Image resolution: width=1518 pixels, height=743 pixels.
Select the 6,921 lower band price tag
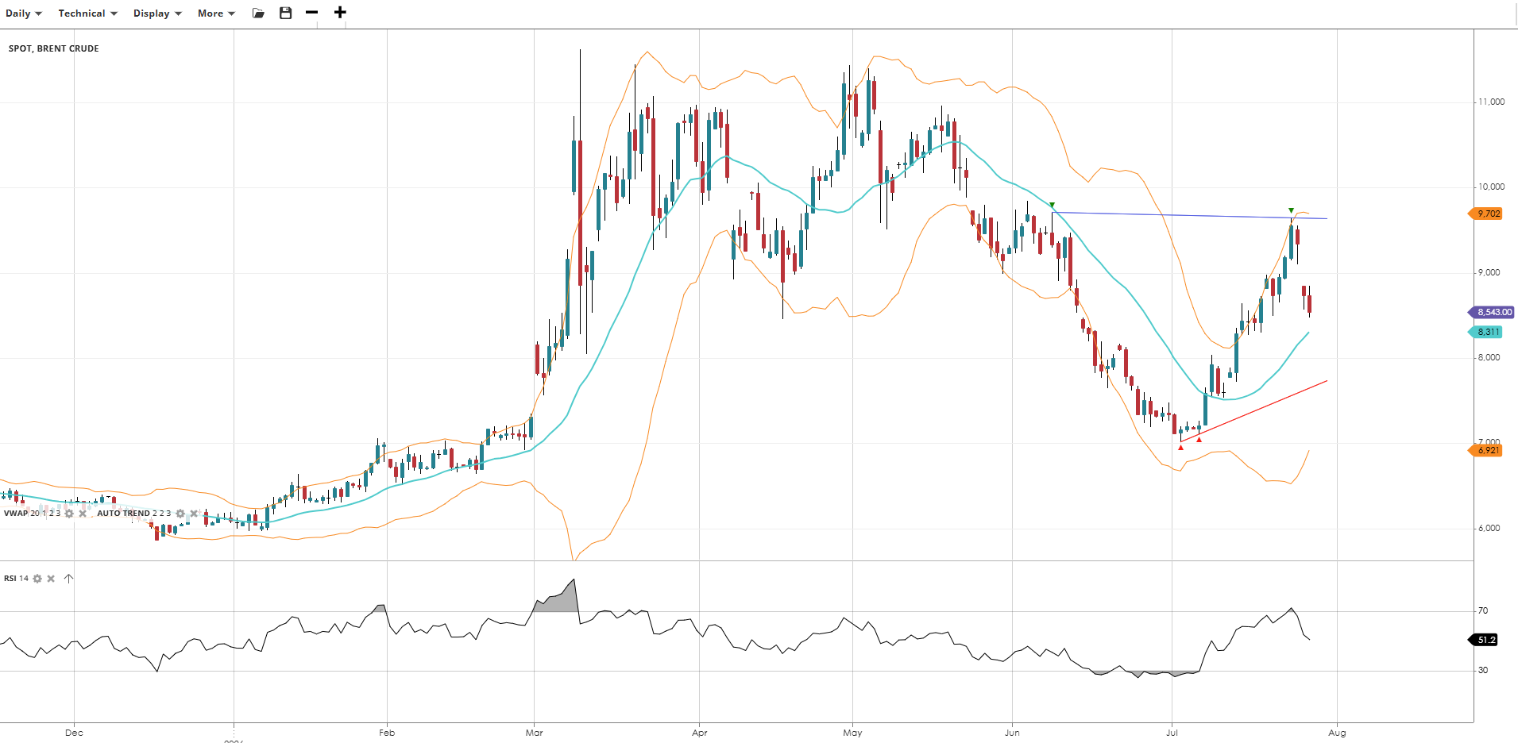point(1485,450)
